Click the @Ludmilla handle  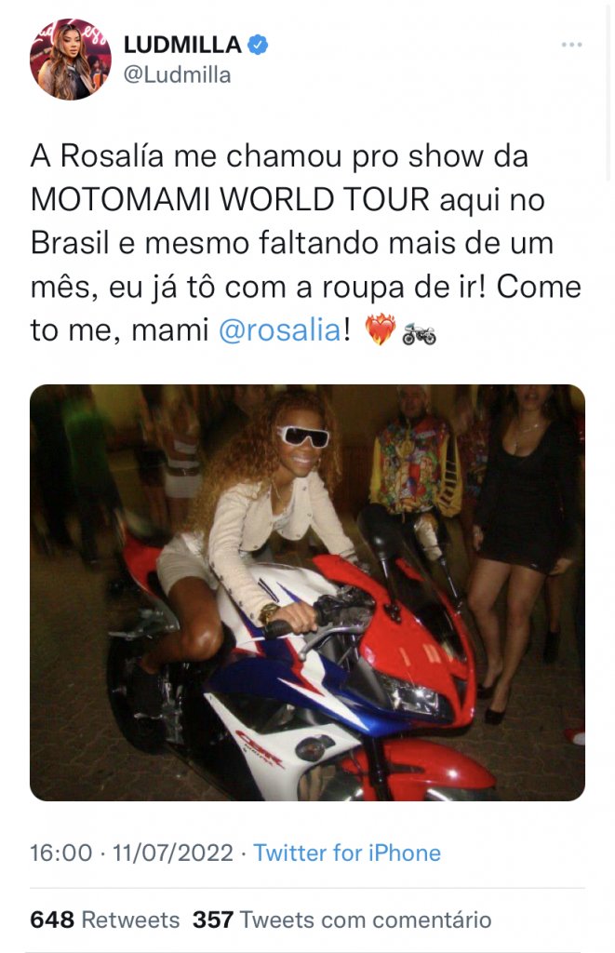[x=178, y=74]
